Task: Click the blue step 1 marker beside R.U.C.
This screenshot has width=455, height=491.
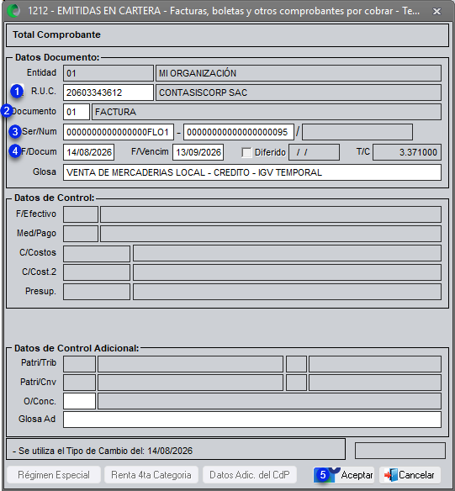Action: coord(17,92)
